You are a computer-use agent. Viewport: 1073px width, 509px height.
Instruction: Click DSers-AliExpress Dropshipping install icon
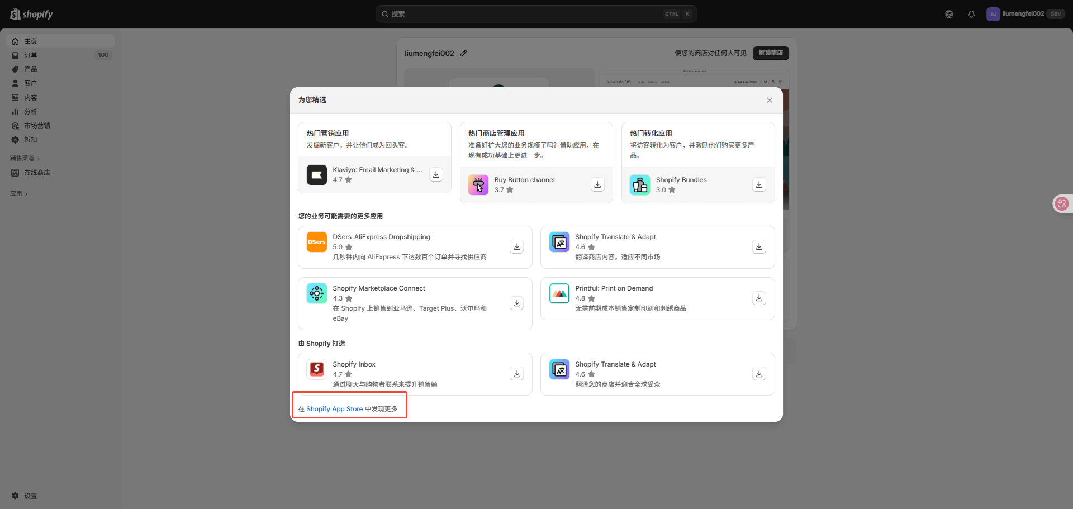tap(517, 246)
